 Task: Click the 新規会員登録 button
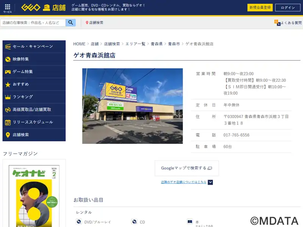pyautogui.click(x=260, y=8)
